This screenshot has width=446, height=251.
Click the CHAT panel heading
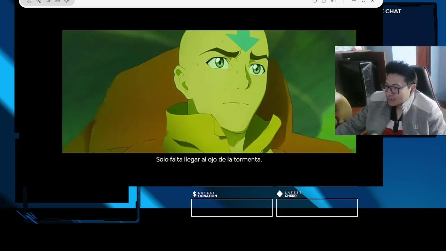tap(393, 11)
